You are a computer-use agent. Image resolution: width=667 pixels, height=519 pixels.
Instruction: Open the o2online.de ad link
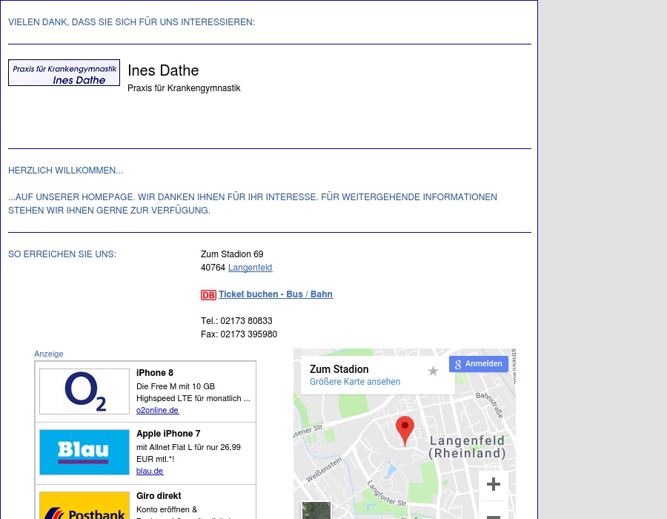pyautogui.click(x=157, y=410)
